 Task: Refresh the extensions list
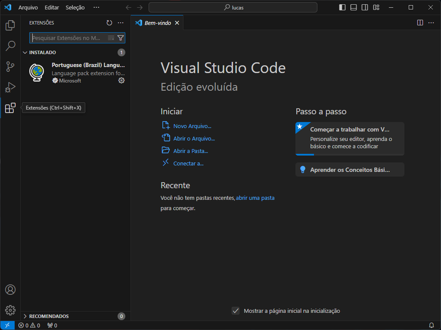click(109, 23)
